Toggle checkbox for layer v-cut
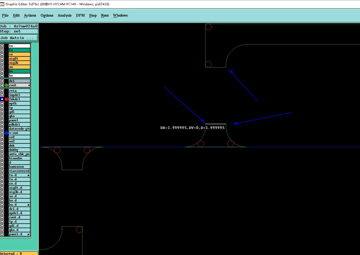Screen dimensions: 360x255 (x=2, y=133)
